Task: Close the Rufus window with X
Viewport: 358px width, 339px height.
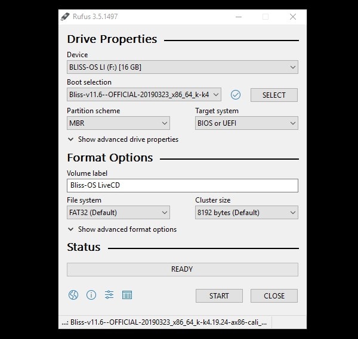Action: click(293, 17)
